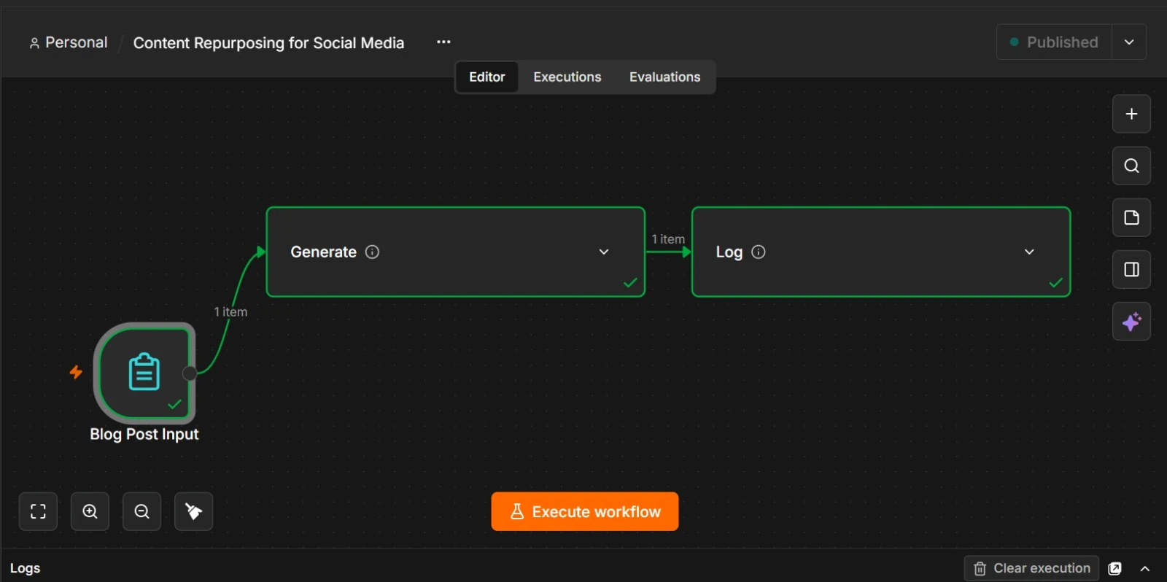Open the workflow options ellipsis menu

click(x=443, y=42)
